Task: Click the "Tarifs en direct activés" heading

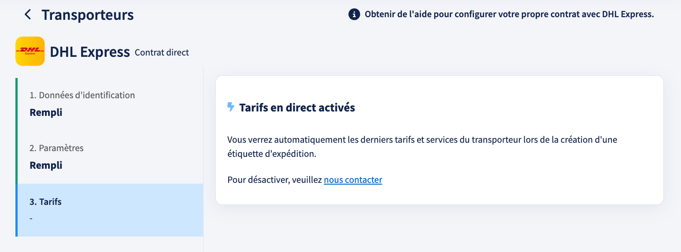Action: (297, 107)
